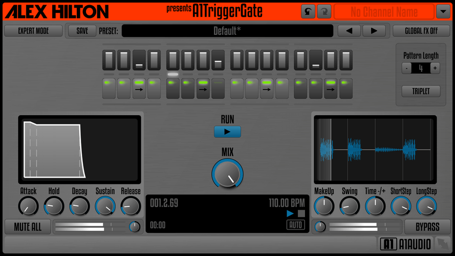Click the output level meter bars
The height and width of the screenshot is (256, 455).
tap(365, 227)
